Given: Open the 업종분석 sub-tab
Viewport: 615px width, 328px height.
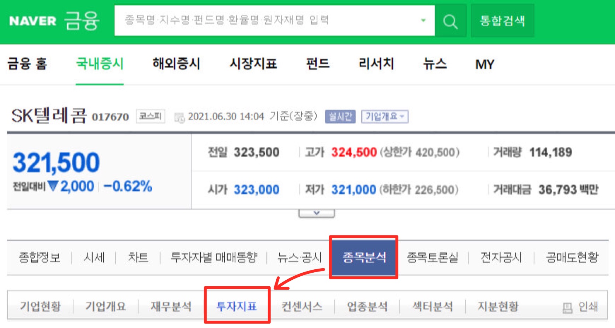Looking at the screenshot, I should click(367, 306).
